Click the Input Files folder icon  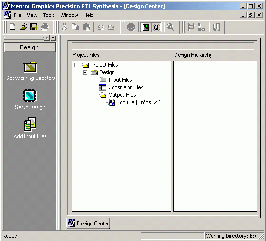click(103, 79)
